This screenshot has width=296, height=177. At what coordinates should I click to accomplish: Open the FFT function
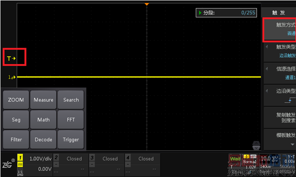pos(71,120)
